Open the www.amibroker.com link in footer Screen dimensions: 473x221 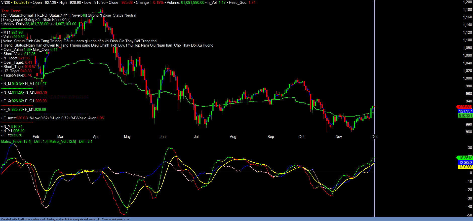click(x=113, y=219)
